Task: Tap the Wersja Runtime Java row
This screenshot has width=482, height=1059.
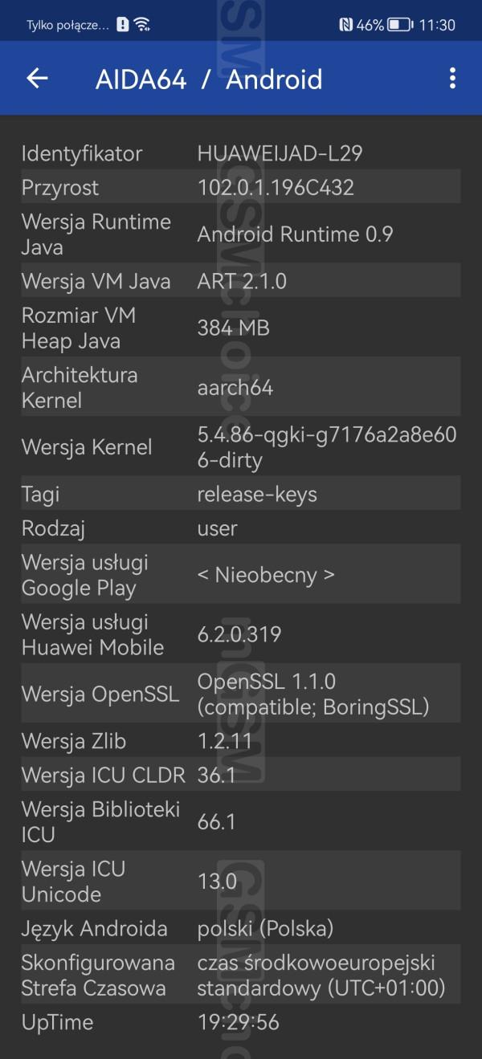Action: [x=240, y=234]
